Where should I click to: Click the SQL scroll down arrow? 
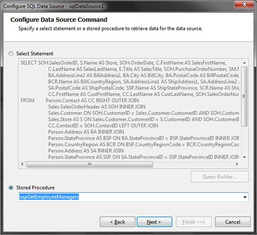point(244,157)
